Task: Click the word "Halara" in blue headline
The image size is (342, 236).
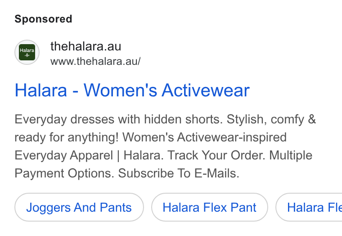Action: (x=41, y=90)
